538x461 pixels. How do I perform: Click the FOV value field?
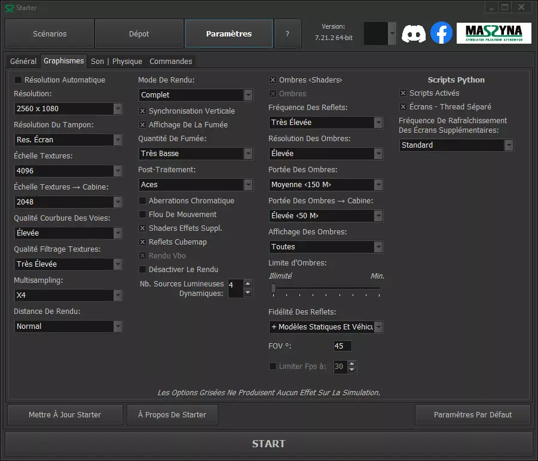[343, 346]
